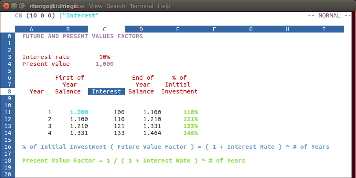Select column header B
Viewport: 356px width, 178px height.
coord(68,29)
